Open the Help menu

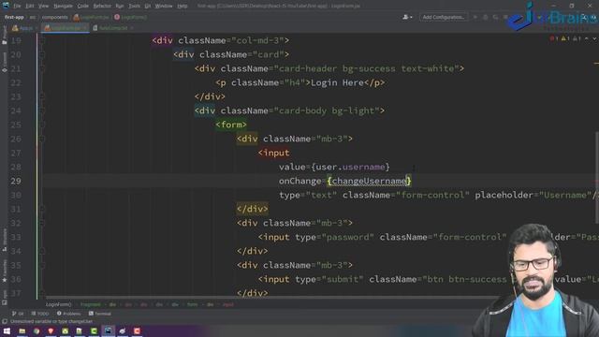click(183, 6)
